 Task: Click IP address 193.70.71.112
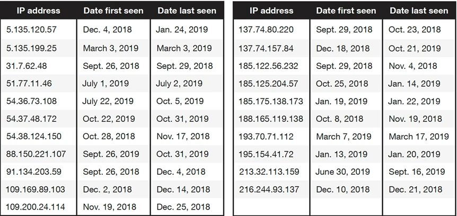[x=266, y=137]
